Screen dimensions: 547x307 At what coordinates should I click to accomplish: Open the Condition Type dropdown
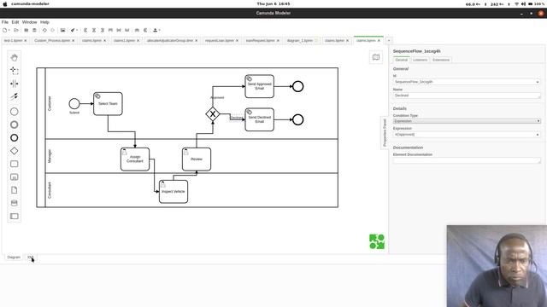(x=467, y=121)
